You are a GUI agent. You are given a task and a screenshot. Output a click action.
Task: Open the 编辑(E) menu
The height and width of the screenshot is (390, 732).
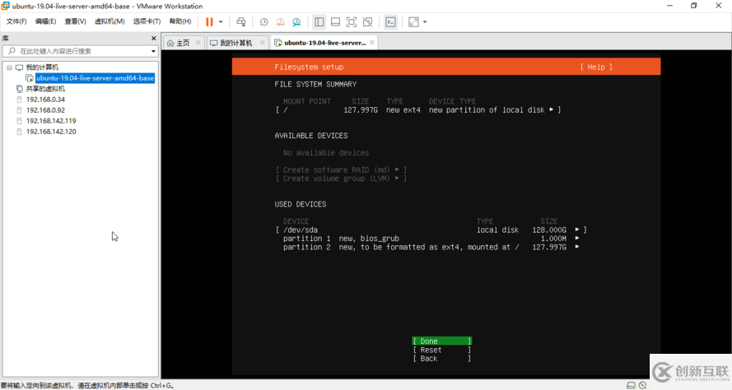(45, 21)
